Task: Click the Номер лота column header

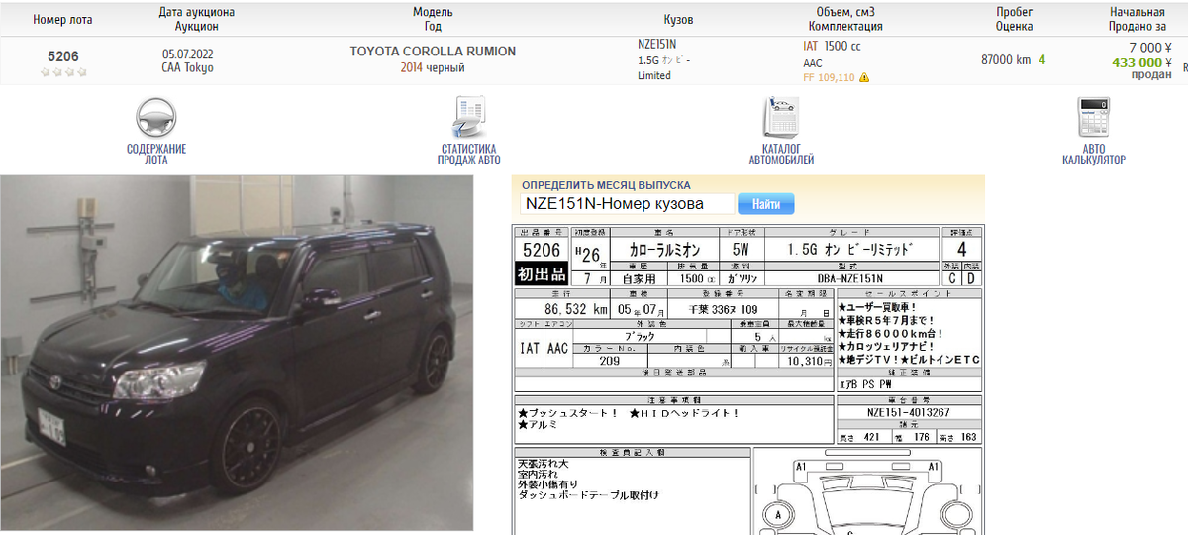Action: (62, 19)
